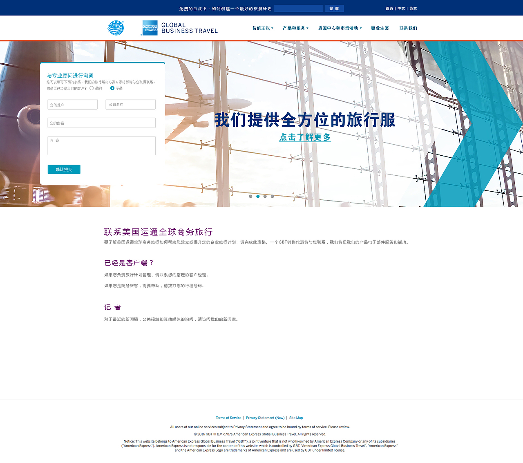Viewport: 523px width, 463px height.
Task: Open Terms of Service link
Action: tap(228, 418)
